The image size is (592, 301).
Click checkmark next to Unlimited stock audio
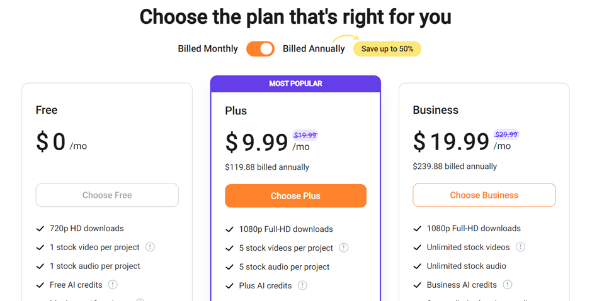[x=417, y=266]
